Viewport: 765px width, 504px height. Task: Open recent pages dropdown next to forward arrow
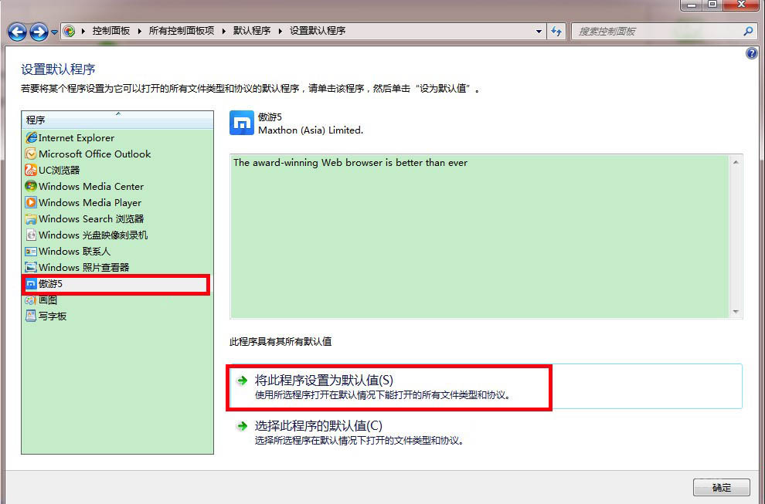pos(54,32)
